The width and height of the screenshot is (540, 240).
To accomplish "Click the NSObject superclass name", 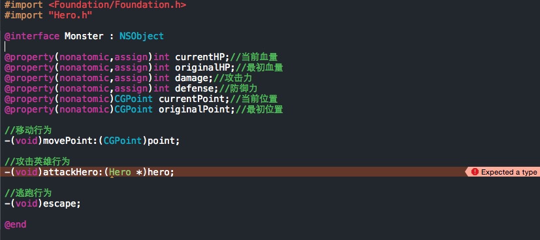I will (142, 36).
